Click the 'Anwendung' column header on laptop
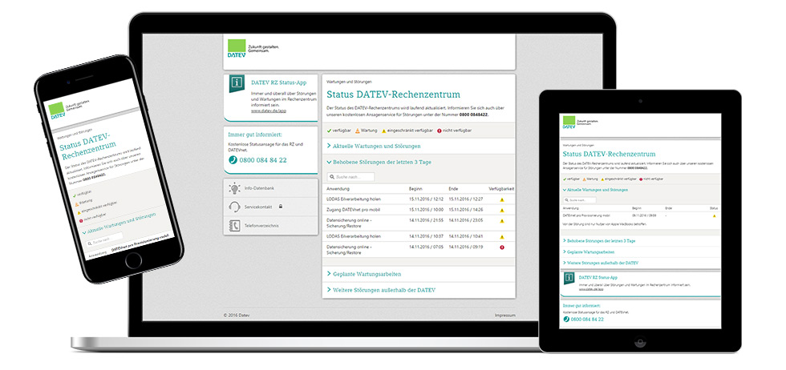This screenshot has width=786, height=370. pyautogui.click(x=338, y=189)
